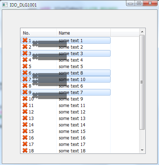Sort by the No. column header
This screenshot has width=159, height=165.
(x=39, y=33)
